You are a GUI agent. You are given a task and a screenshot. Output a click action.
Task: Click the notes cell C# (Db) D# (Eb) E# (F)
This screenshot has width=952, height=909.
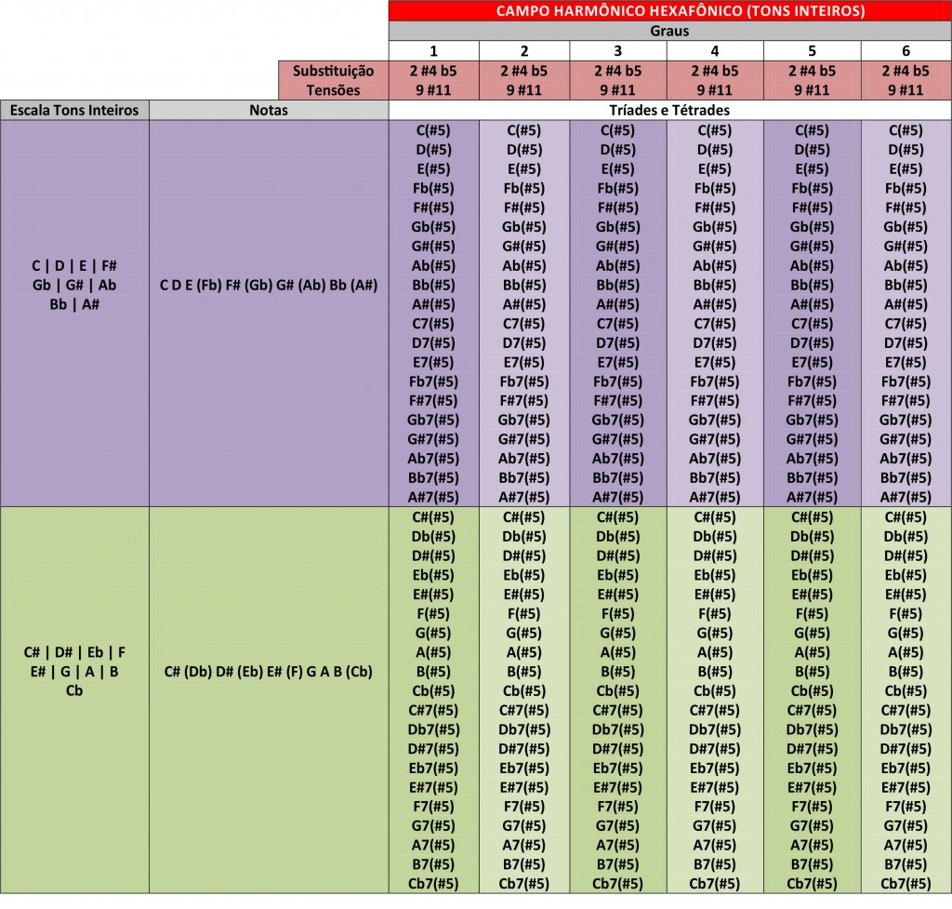[x=269, y=671]
